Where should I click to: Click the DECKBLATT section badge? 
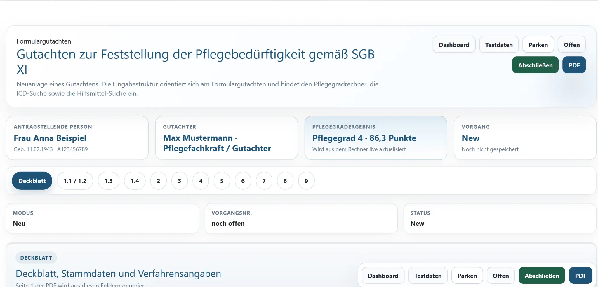36,258
